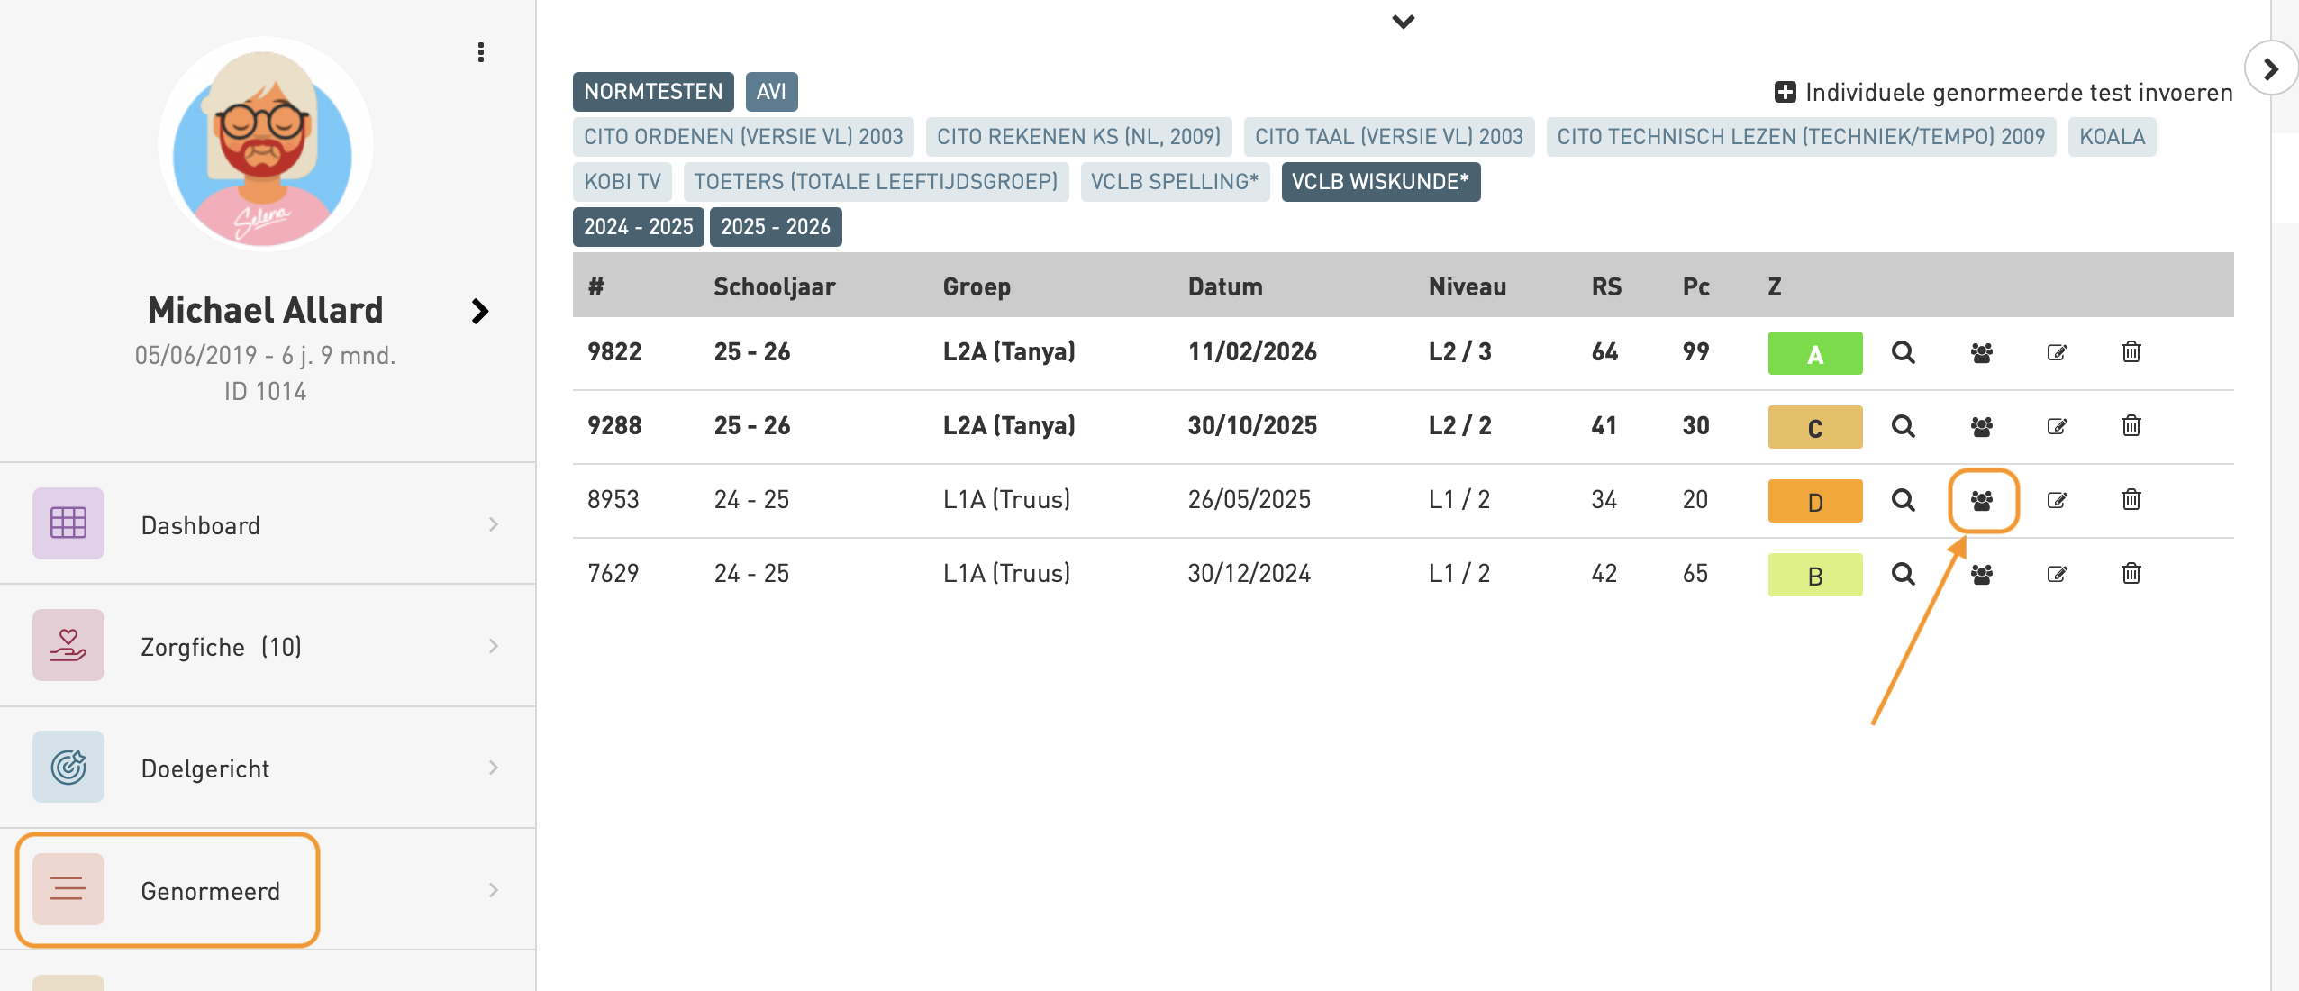
Task: Toggle the 2024 - 2025 year filter
Action: pyautogui.click(x=638, y=227)
